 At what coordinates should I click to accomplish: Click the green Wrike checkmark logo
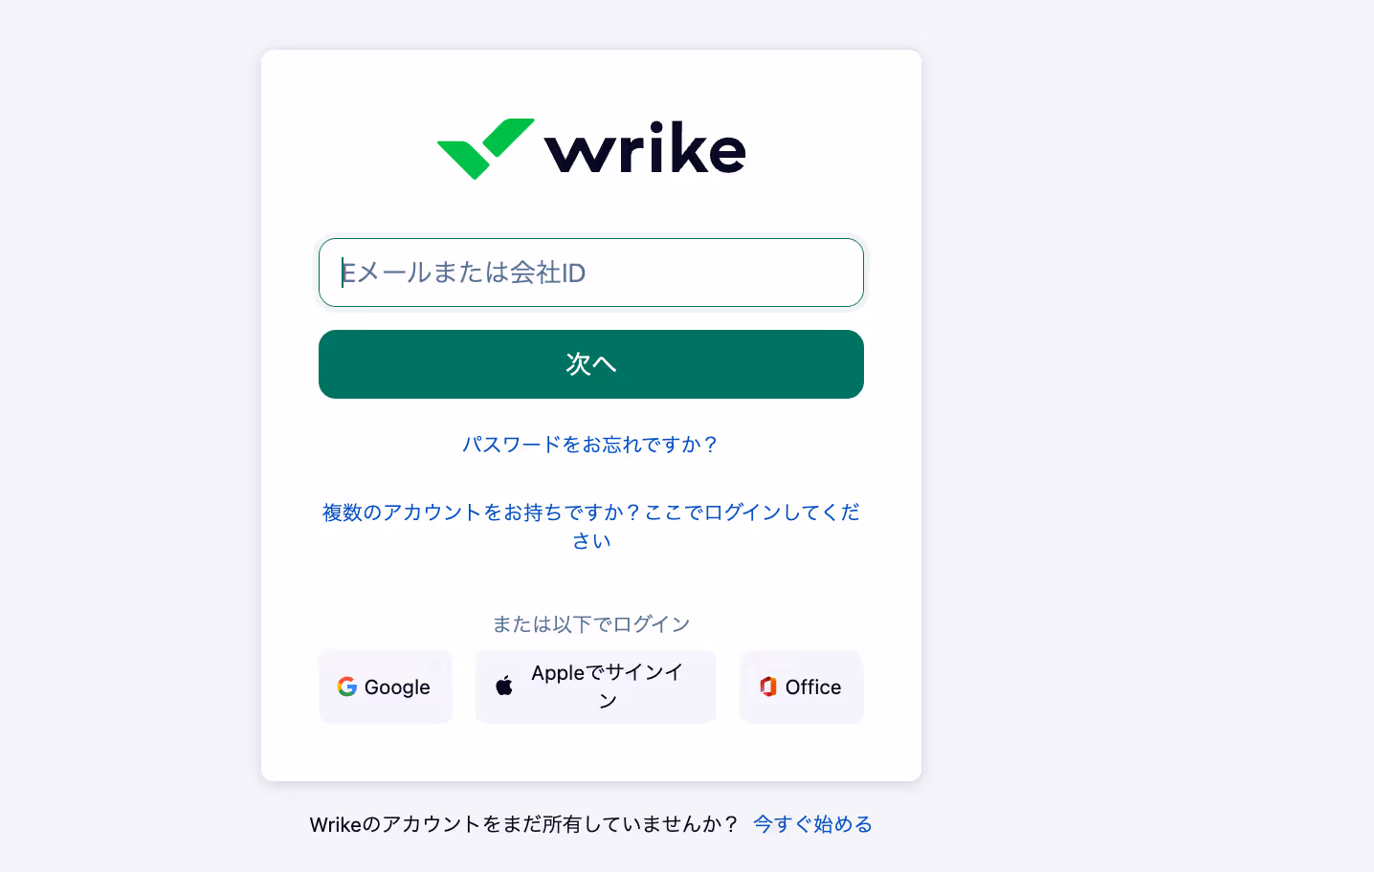click(485, 148)
